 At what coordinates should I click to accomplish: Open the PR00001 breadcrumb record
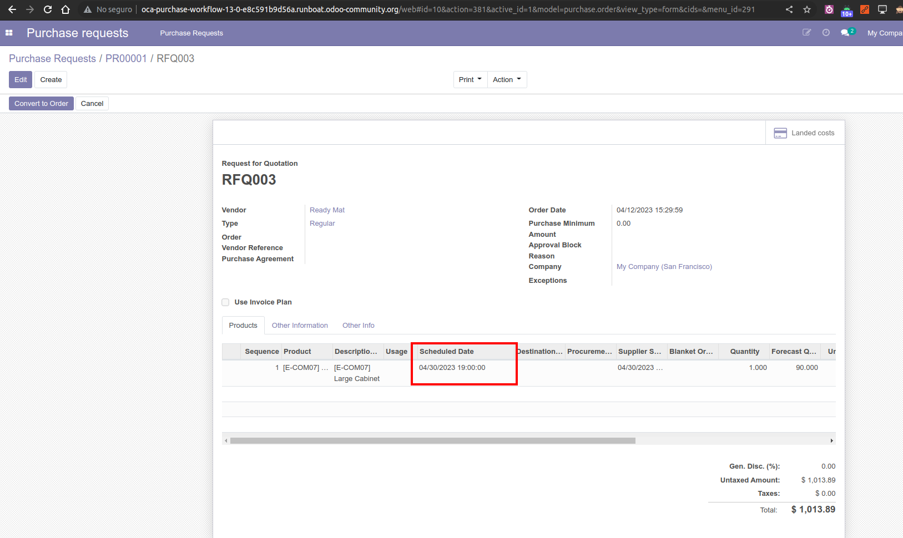click(x=126, y=58)
